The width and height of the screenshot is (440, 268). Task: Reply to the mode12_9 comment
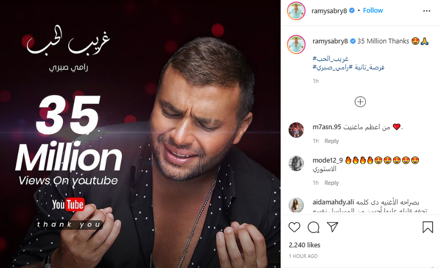pos(331,183)
